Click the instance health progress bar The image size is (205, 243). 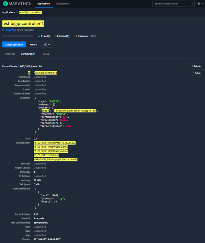coord(17,36)
